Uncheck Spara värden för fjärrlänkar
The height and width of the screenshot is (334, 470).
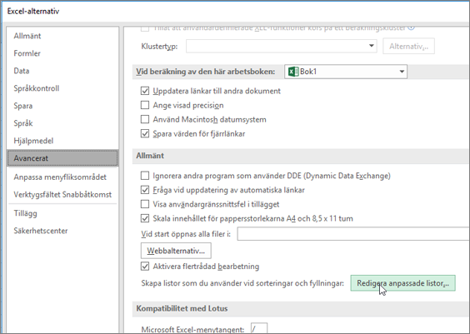tap(145, 133)
